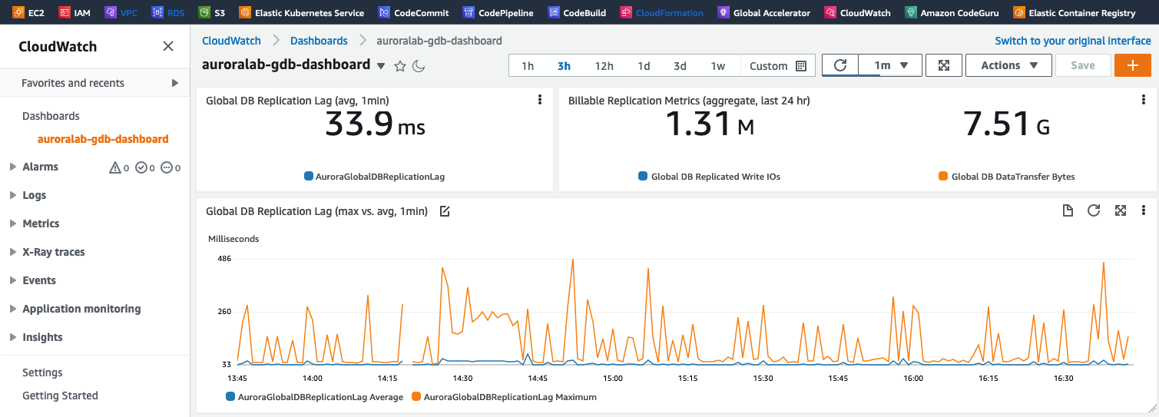Open the EC2 service shortcut
The image size is (1159, 417).
[29, 12]
